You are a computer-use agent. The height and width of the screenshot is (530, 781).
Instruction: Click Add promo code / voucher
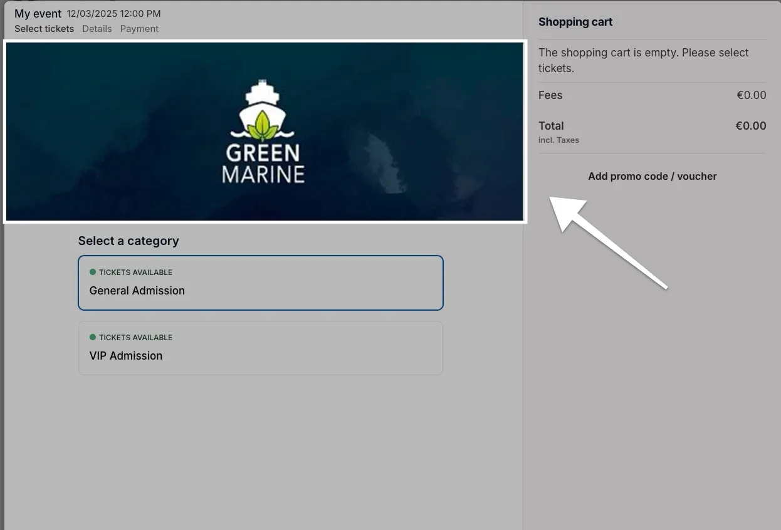point(652,176)
